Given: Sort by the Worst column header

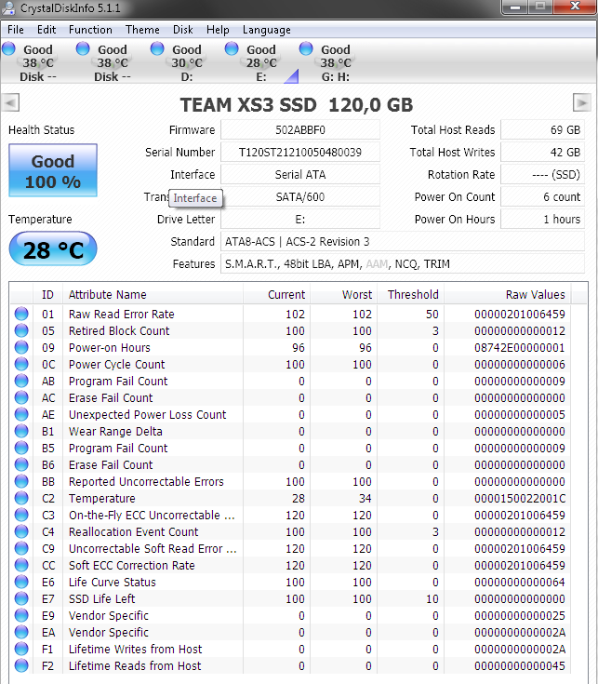Looking at the screenshot, I should [343, 294].
